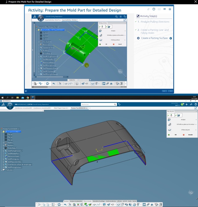
Task: Click the share arrow icon in CATIA top bar
Action: tap(191, 104)
